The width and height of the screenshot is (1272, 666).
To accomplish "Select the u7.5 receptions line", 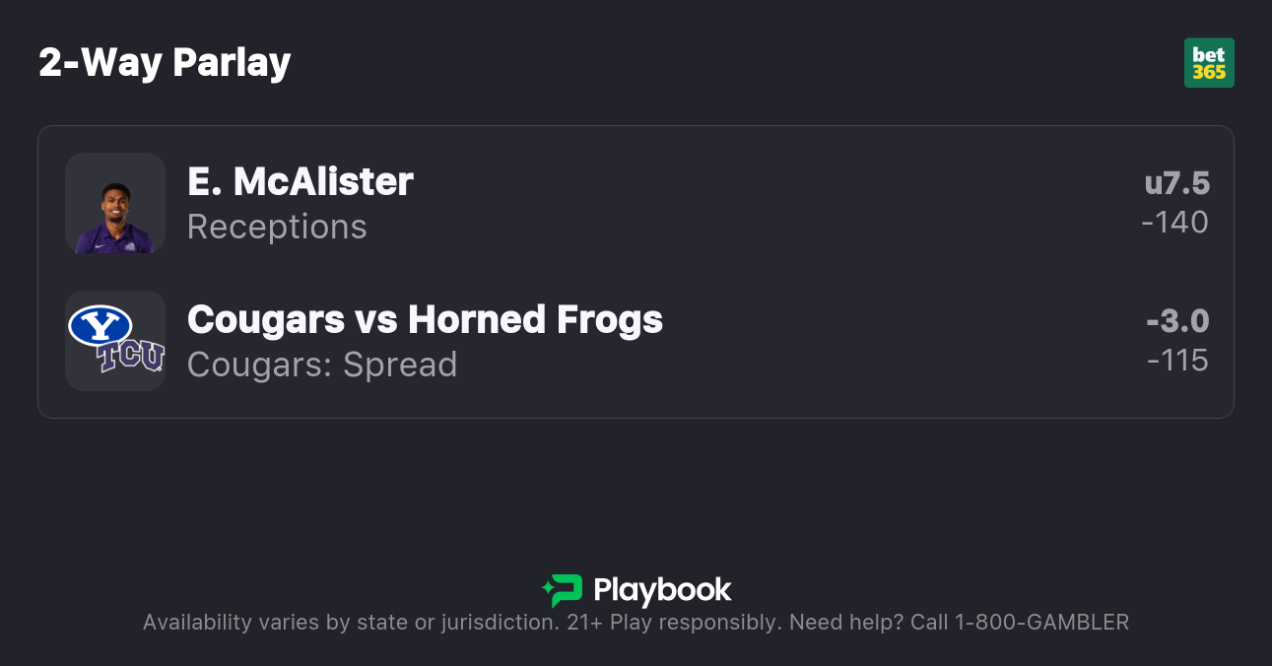I will pyautogui.click(x=1176, y=183).
